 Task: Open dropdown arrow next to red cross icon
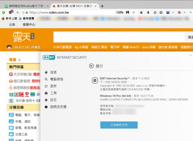[185, 12]
